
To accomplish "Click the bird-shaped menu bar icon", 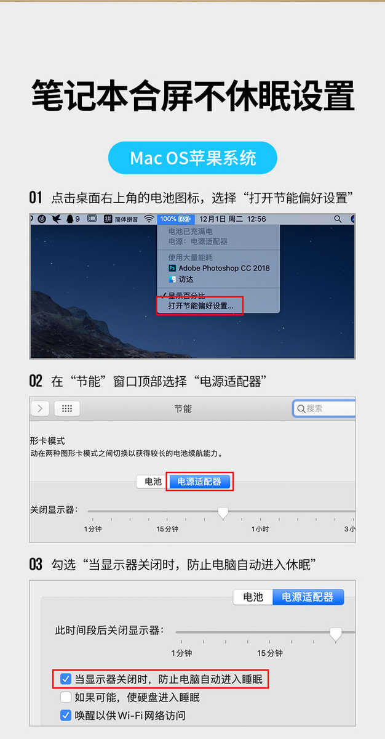I will coord(57,219).
